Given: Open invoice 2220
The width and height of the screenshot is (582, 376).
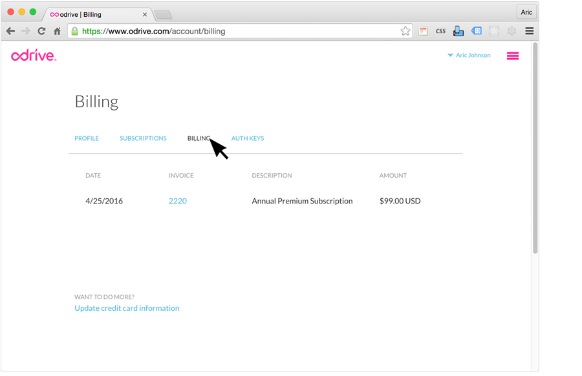Looking at the screenshot, I should [178, 201].
